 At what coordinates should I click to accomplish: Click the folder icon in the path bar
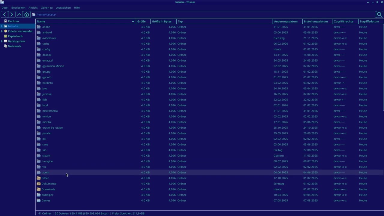34,14
